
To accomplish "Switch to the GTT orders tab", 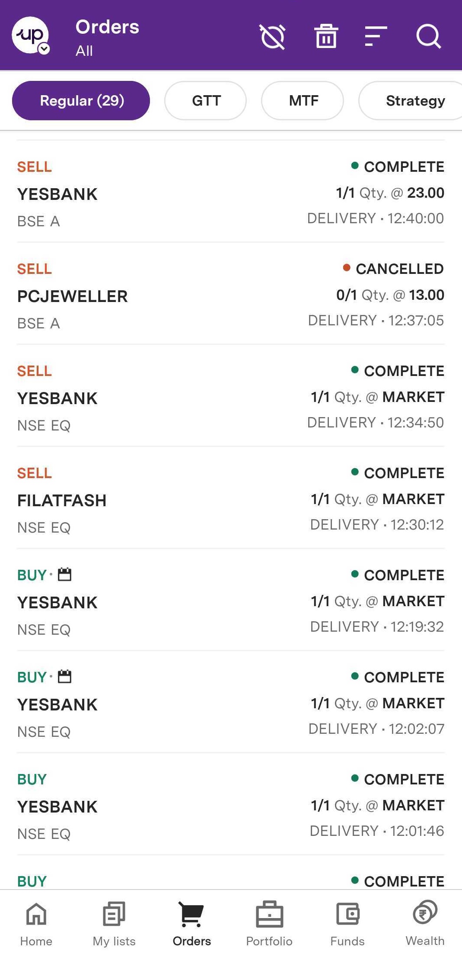I will 206,100.
